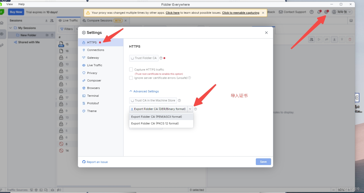This screenshot has height=193, width=364.
Task: Open the Composer settings section
Action: (100, 80)
